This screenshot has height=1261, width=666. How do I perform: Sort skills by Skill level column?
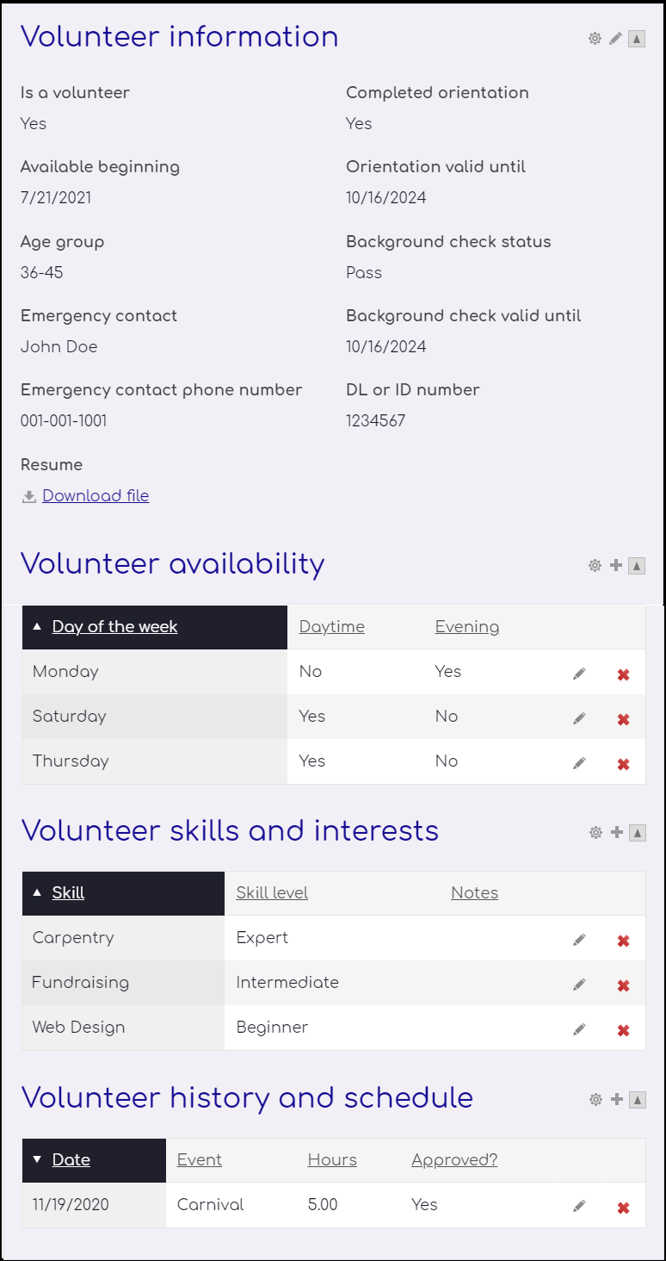[272, 892]
